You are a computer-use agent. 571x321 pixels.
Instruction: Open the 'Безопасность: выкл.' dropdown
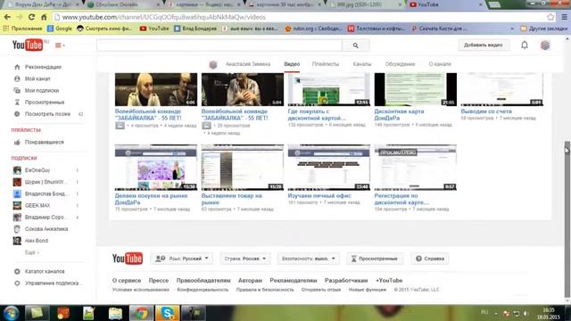(x=308, y=259)
